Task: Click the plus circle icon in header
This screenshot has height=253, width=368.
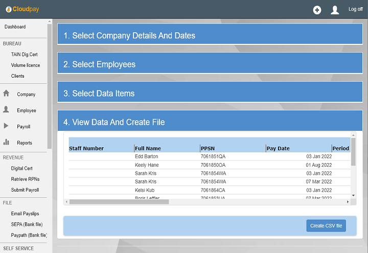Action: [317, 10]
